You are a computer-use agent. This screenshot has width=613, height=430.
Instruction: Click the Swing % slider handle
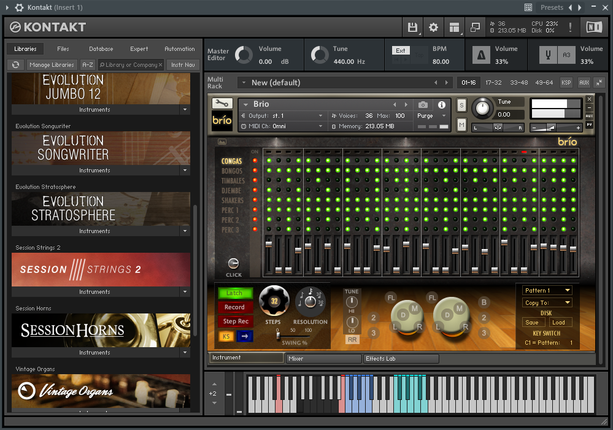coord(278,336)
